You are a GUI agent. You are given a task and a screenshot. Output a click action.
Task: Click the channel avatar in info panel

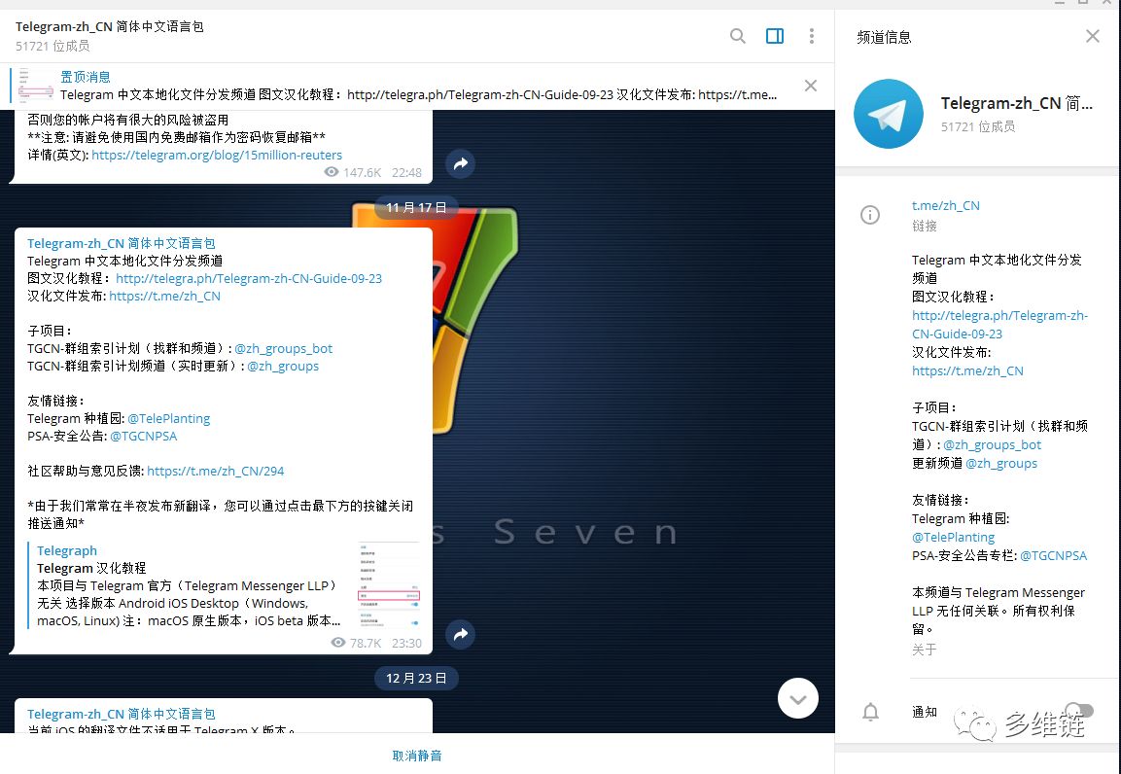(x=889, y=114)
